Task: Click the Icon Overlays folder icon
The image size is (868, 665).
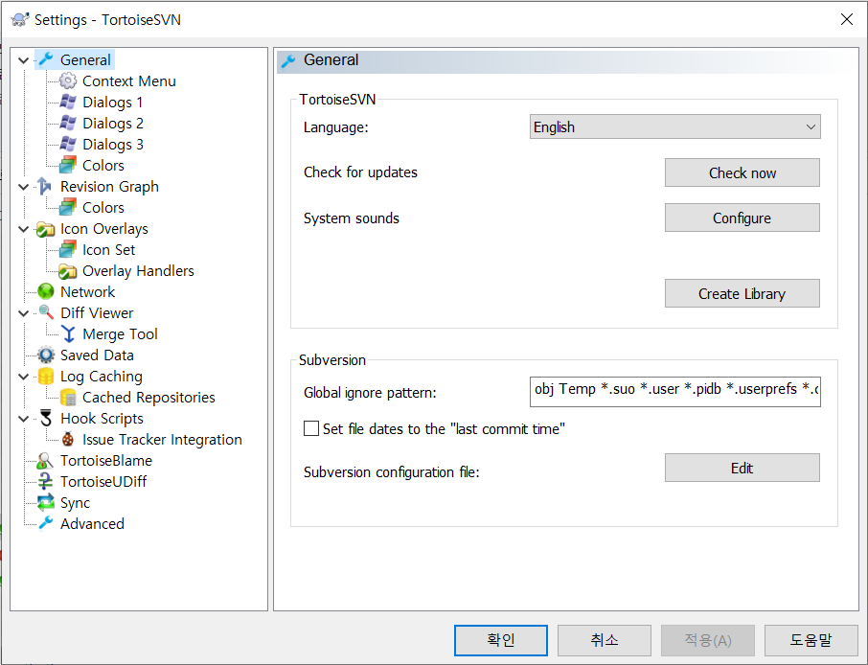Action: point(45,229)
